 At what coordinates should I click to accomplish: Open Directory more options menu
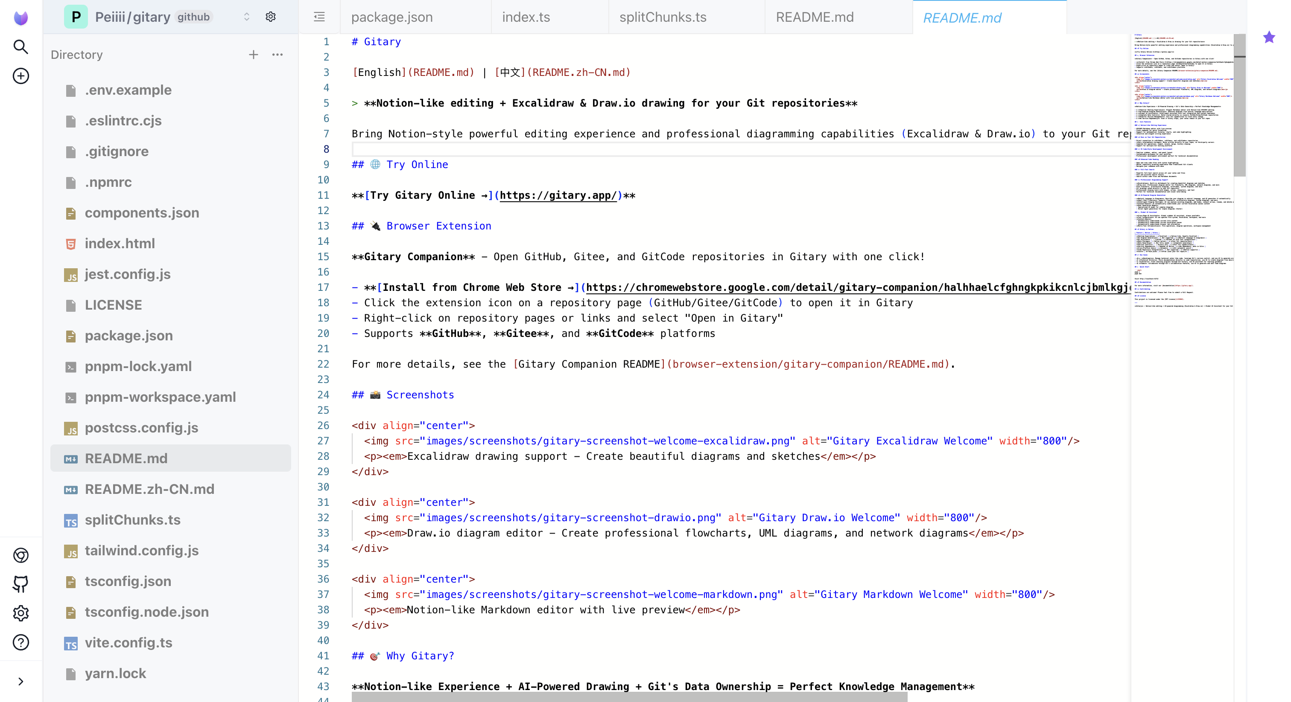pyautogui.click(x=277, y=55)
